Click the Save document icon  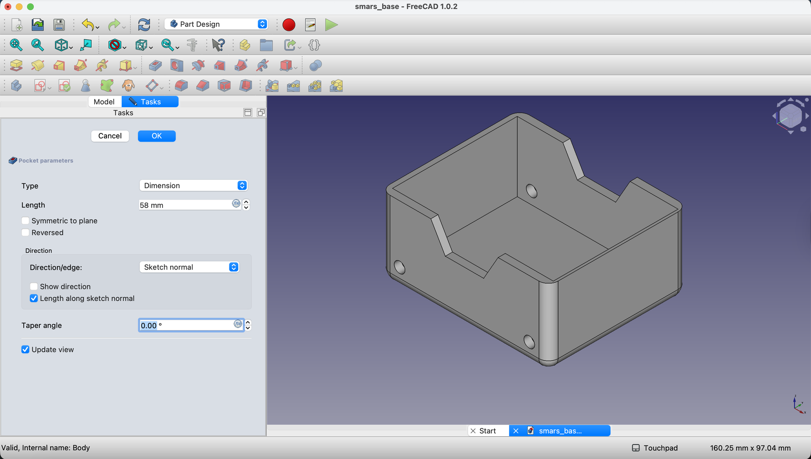pos(59,24)
